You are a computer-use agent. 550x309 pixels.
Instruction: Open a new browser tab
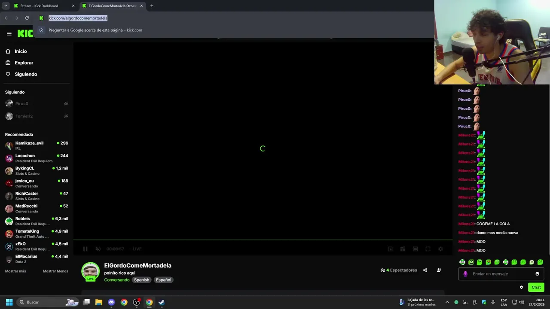[152, 6]
